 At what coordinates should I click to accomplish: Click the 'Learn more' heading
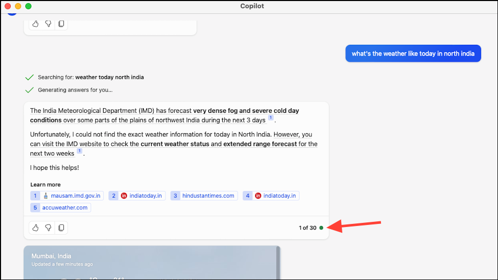click(45, 185)
